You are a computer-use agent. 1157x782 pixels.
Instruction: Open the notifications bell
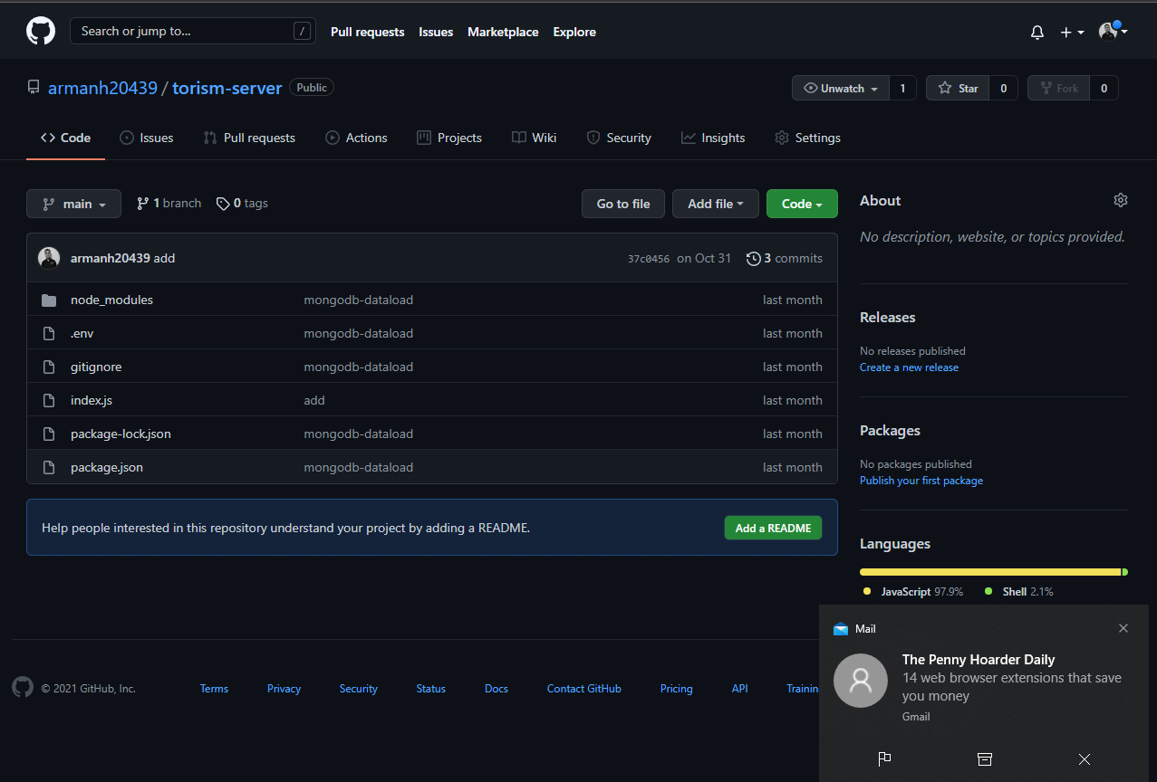(x=1037, y=33)
